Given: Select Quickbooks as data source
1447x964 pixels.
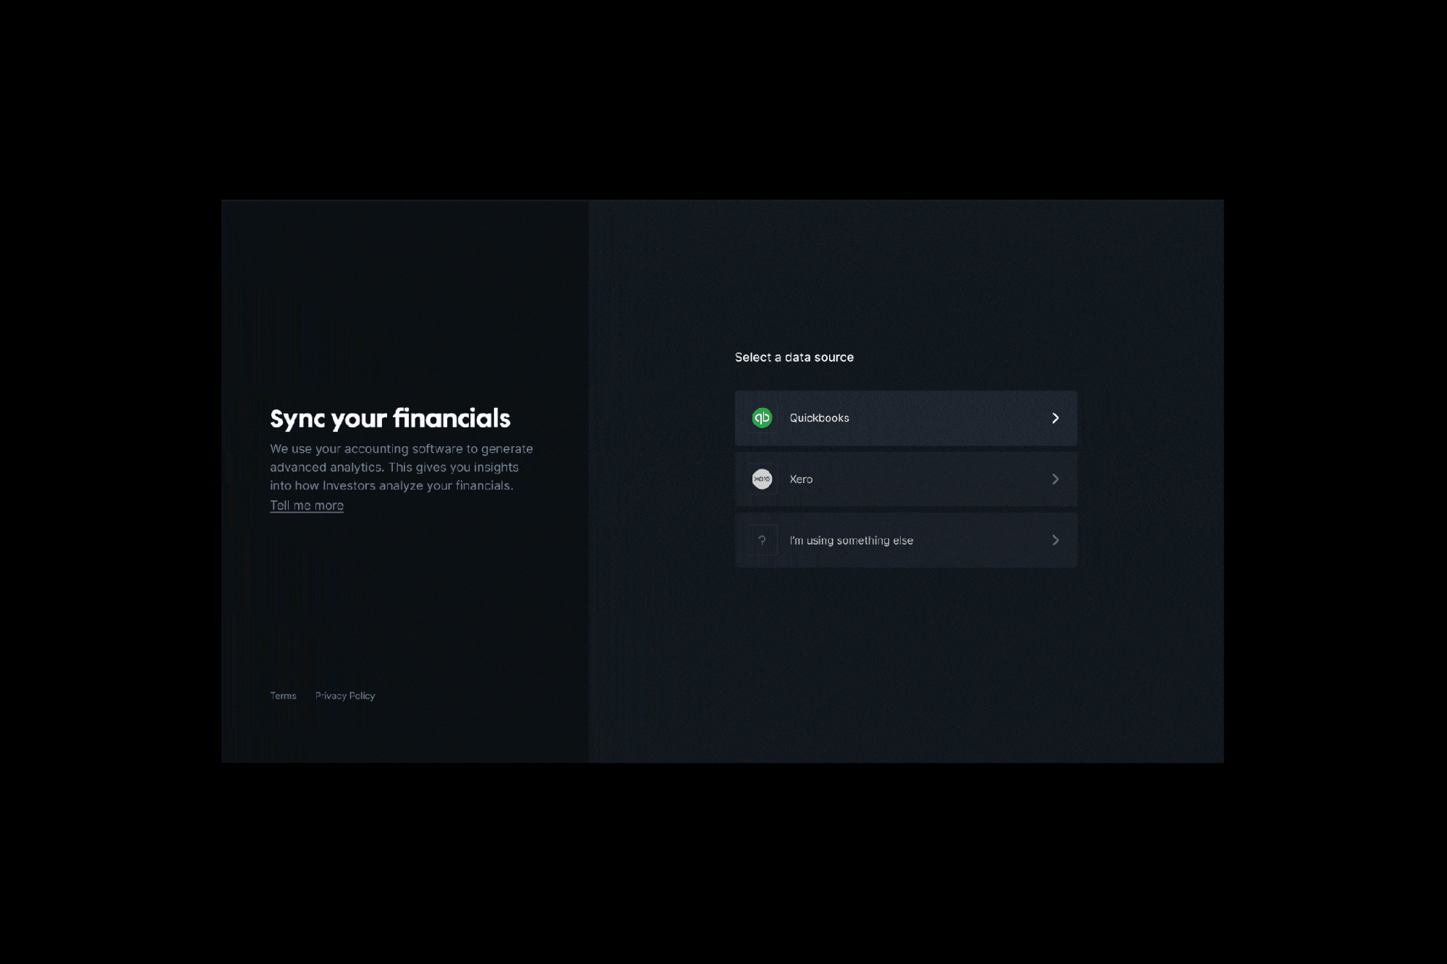Looking at the screenshot, I should (906, 418).
